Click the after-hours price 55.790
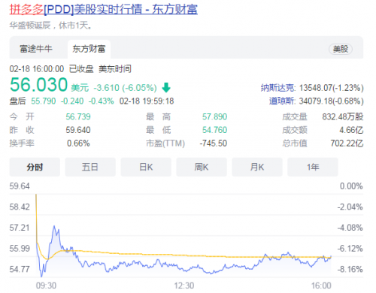Image resolution: width=376 pixels, height=293 pixels. coord(44,101)
